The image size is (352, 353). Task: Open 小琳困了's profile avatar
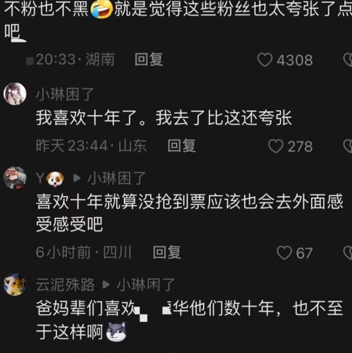click(15, 94)
